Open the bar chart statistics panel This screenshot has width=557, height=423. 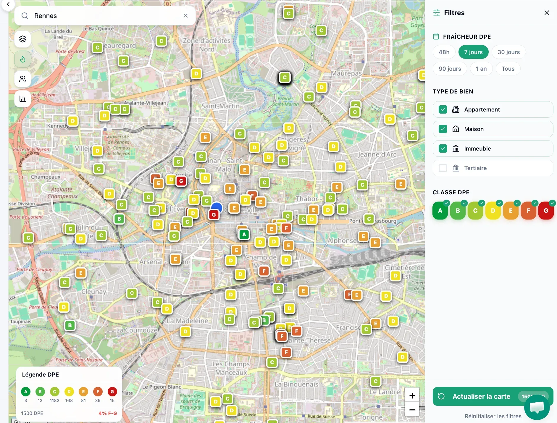tap(23, 99)
